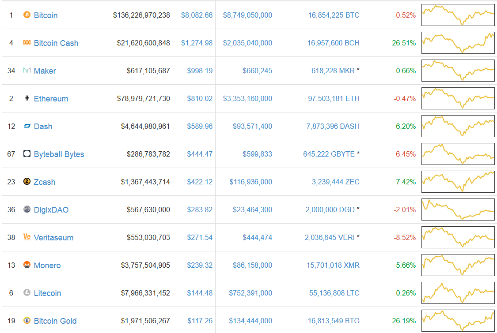Open the DigixDAO name link
This screenshot has height=333, width=497.
pos(51,210)
